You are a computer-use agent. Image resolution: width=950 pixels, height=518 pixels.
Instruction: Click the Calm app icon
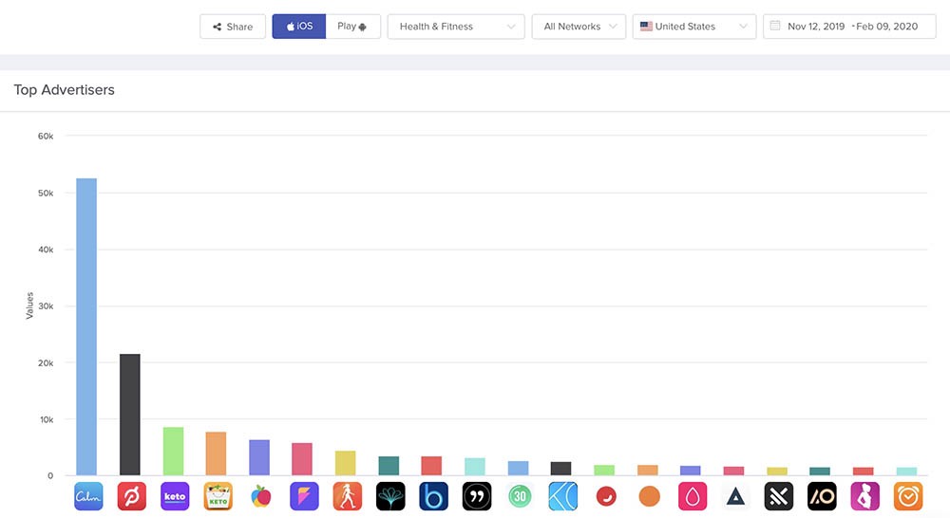(x=88, y=496)
